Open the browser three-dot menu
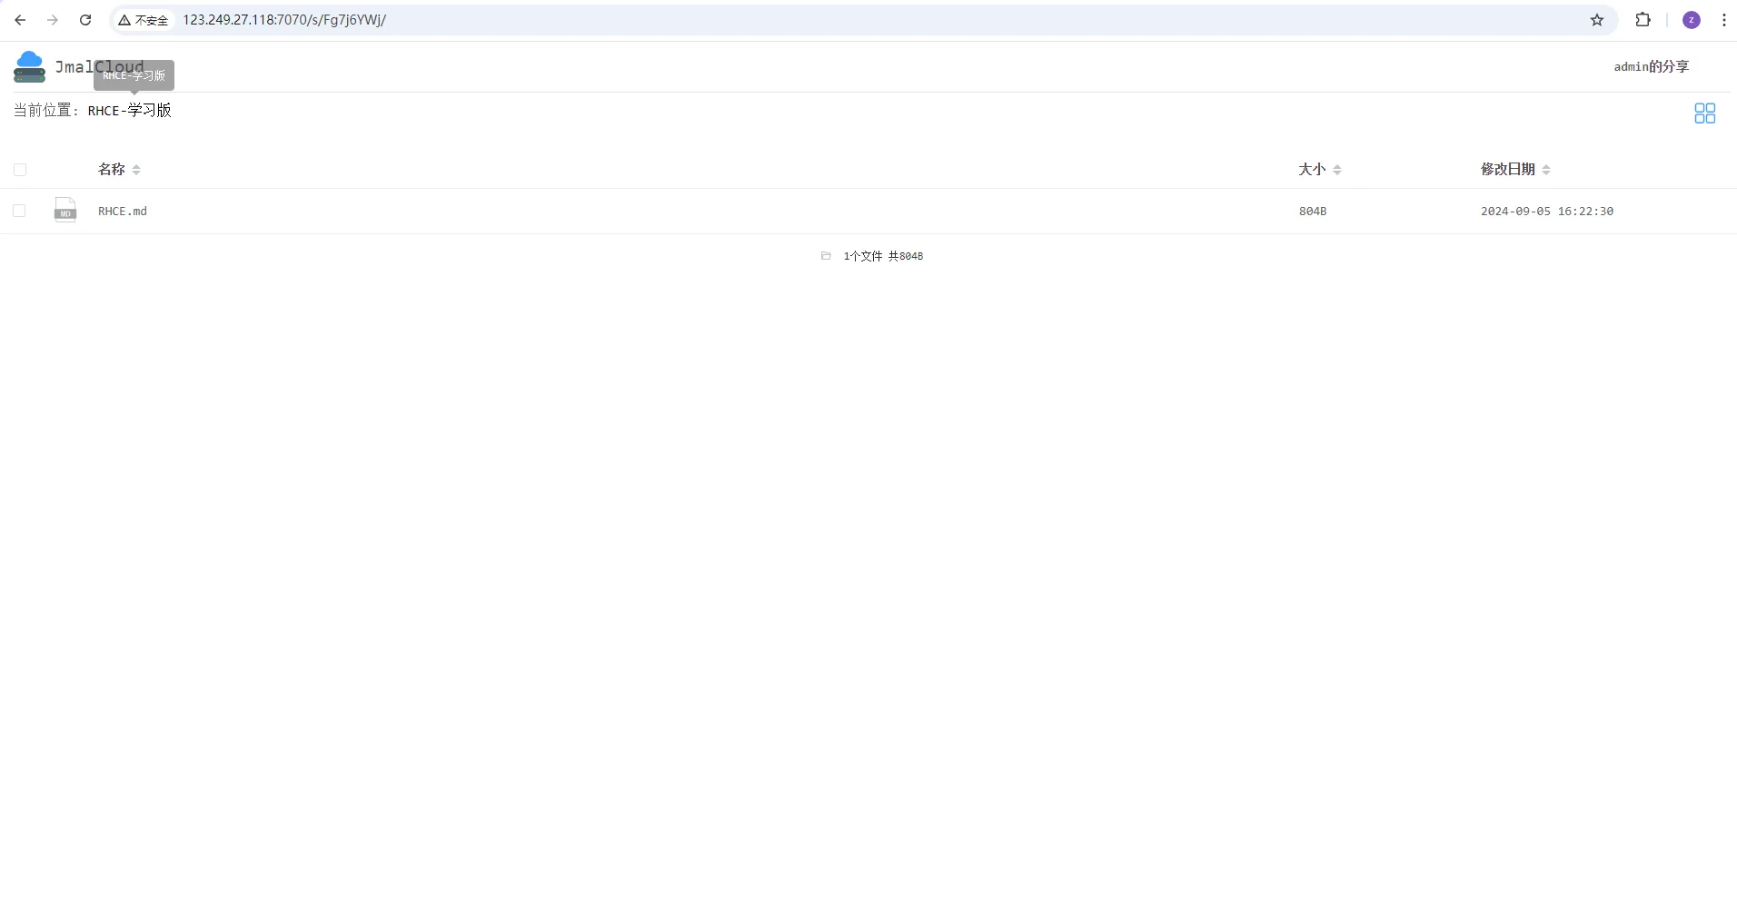The image size is (1737, 907). 1723,20
